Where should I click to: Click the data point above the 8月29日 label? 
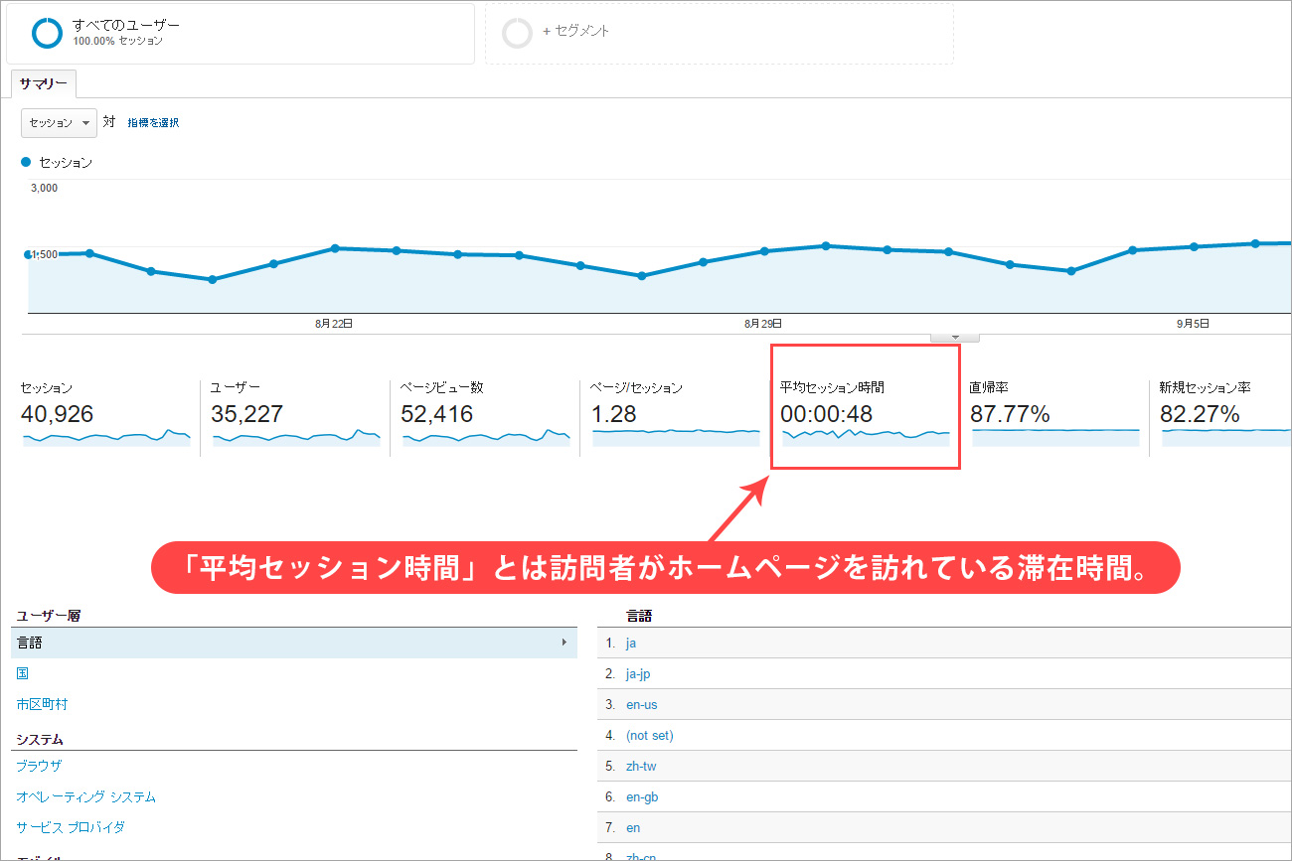pyautogui.click(x=763, y=251)
